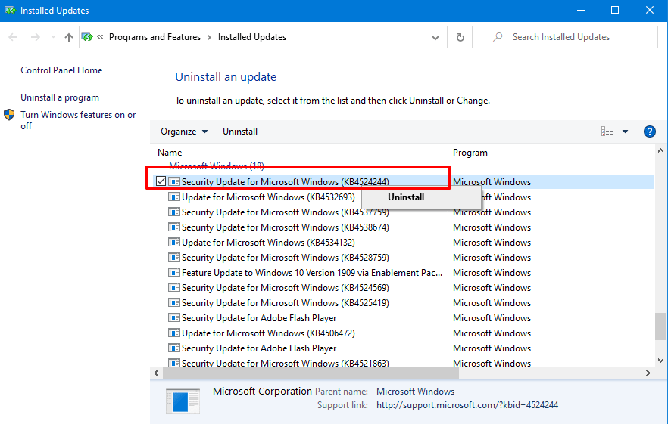This screenshot has width=668, height=424.
Task: Choose Uninstall from the context menu
Action: (x=406, y=197)
